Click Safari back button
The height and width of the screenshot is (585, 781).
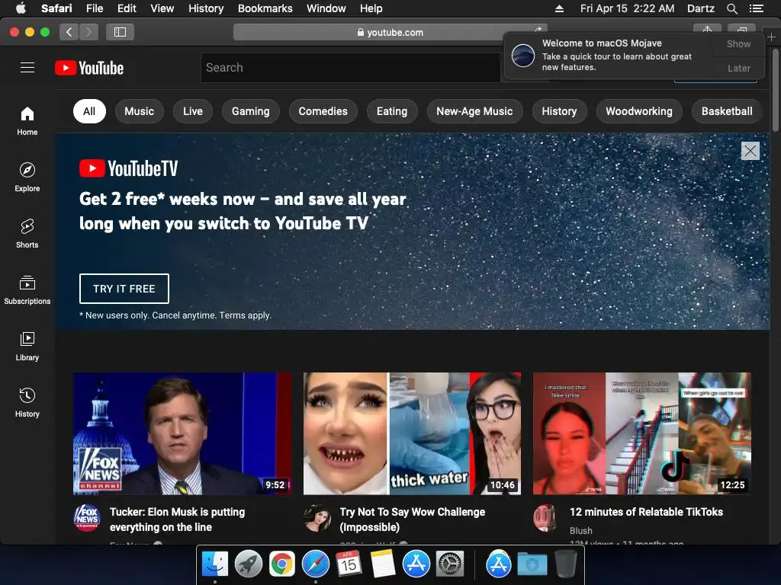[69, 32]
